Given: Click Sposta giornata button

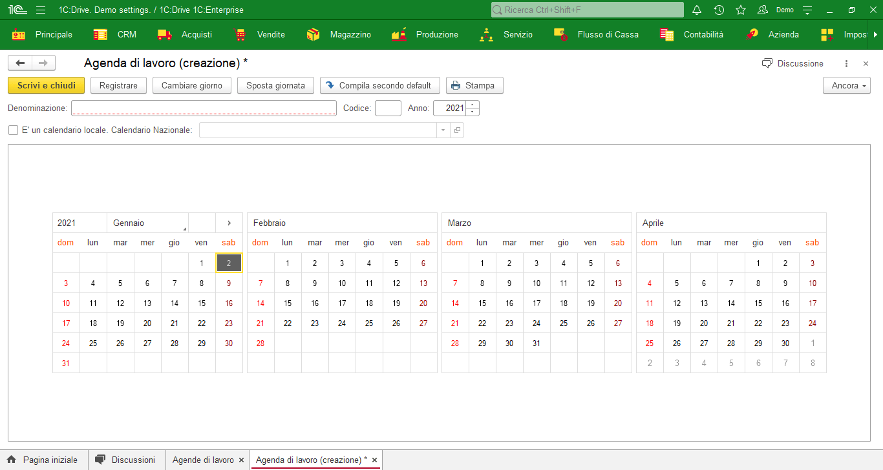Looking at the screenshot, I should [x=275, y=85].
